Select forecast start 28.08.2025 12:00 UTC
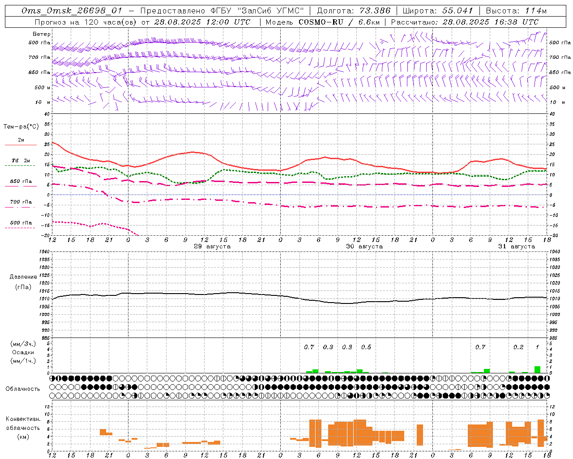 pos(203,22)
